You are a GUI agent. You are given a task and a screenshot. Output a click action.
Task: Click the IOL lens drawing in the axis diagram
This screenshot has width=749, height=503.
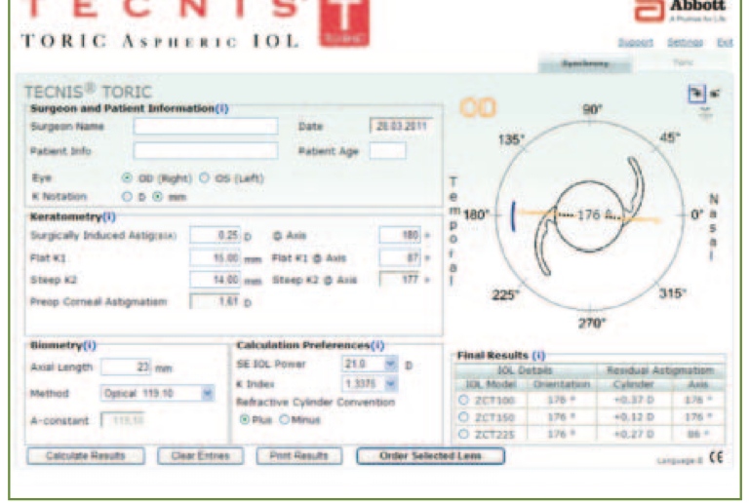[588, 216]
